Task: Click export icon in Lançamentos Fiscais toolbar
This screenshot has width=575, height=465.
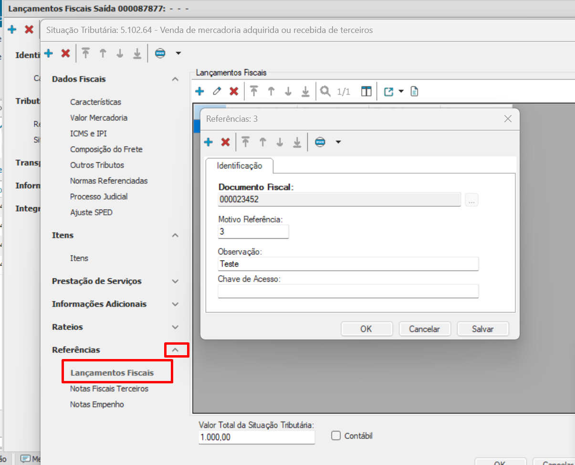Action: click(388, 91)
